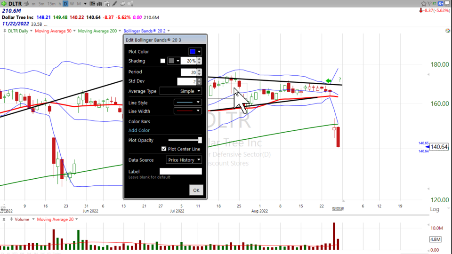Click the RT real-time indicator
Image resolution: width=452 pixels, height=254 pixels.
(x=434, y=3)
